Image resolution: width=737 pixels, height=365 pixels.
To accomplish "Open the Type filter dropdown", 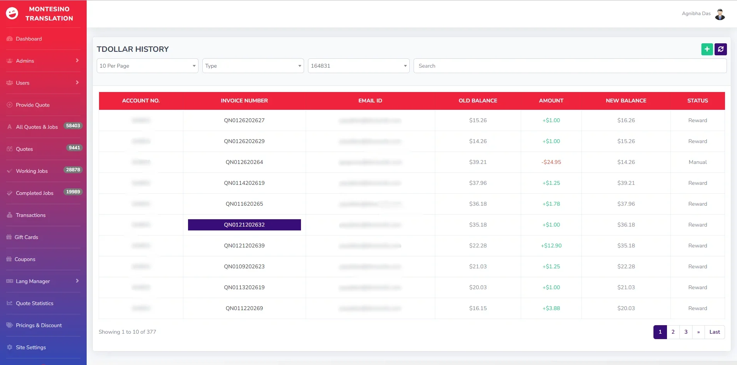I will (x=253, y=66).
